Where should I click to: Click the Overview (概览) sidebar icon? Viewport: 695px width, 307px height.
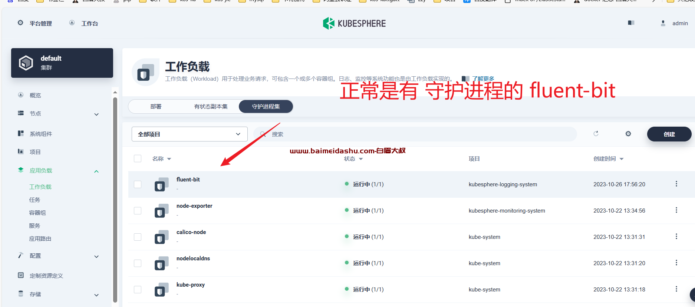(21, 95)
